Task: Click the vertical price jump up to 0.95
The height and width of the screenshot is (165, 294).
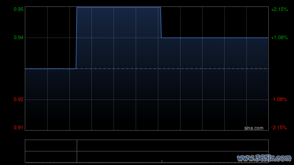Action: click(76, 38)
